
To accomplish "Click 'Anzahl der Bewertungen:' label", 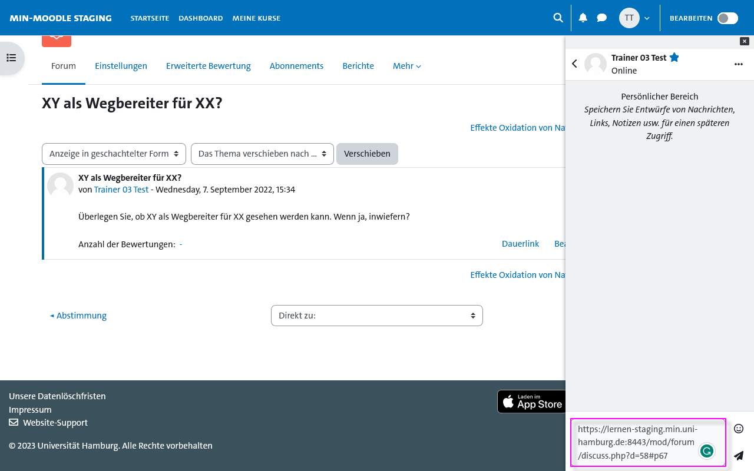I will (x=127, y=244).
